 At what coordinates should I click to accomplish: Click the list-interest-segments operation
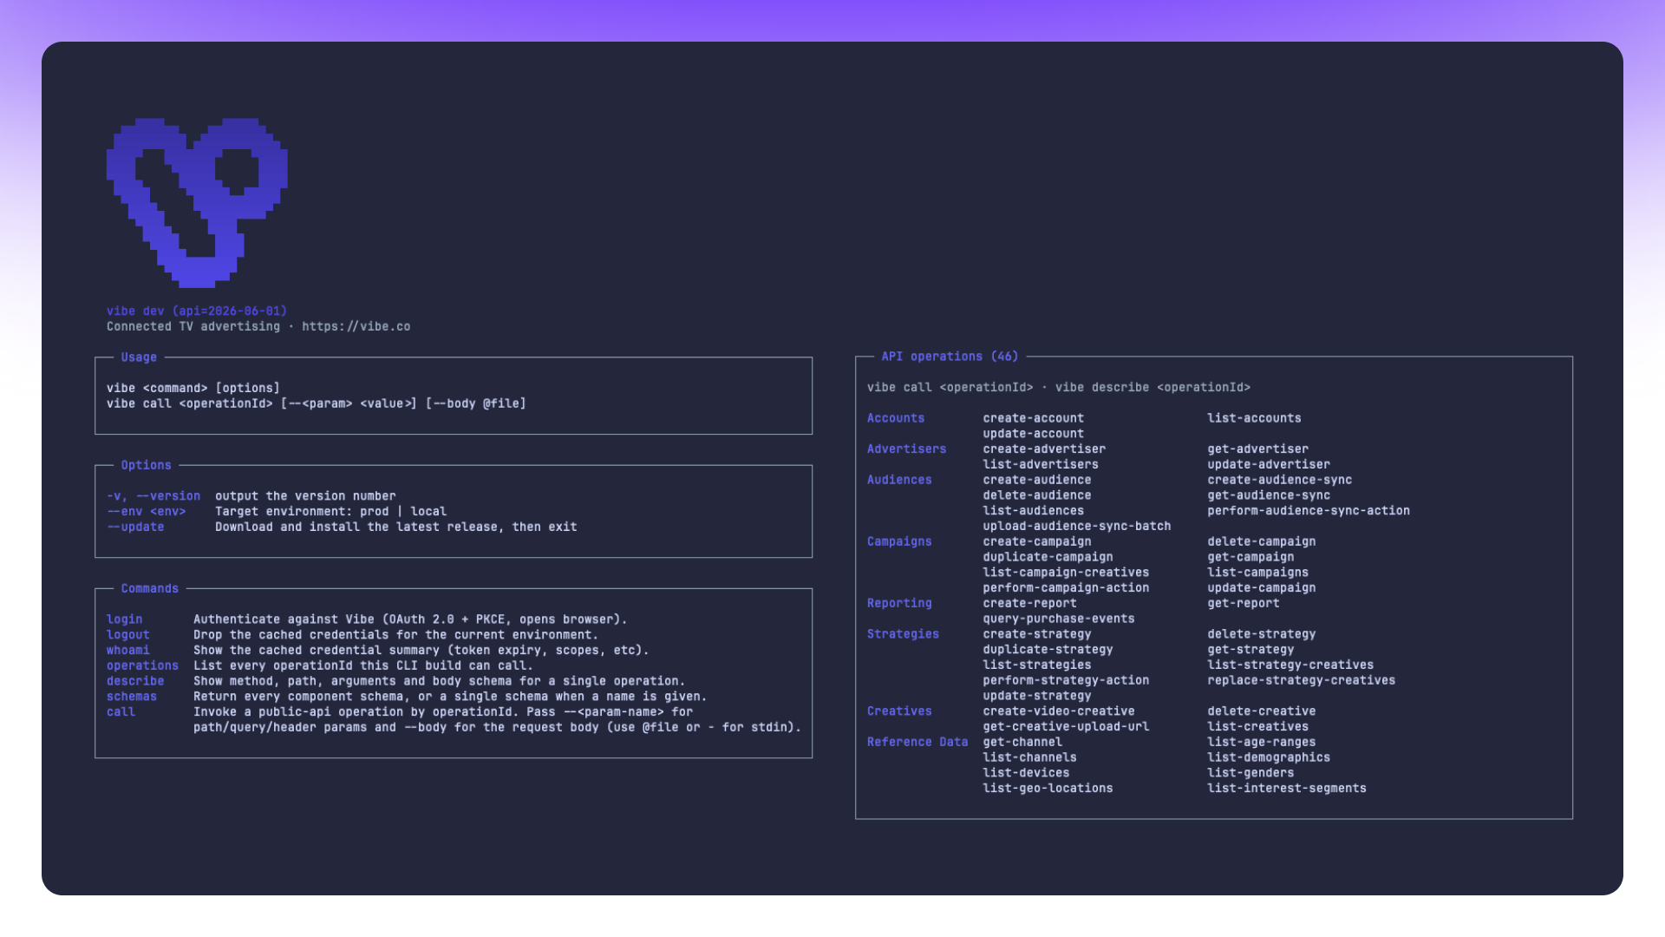point(1287,789)
